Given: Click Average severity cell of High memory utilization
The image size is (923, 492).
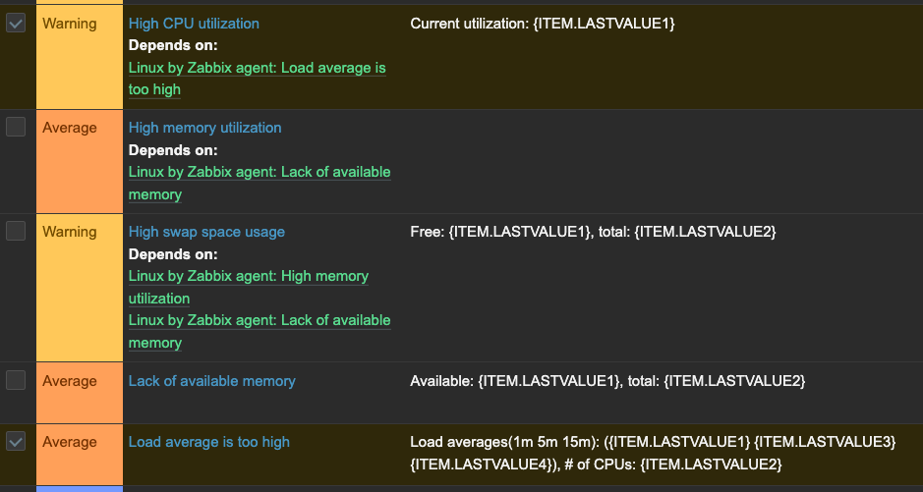Looking at the screenshot, I should click(80, 162).
